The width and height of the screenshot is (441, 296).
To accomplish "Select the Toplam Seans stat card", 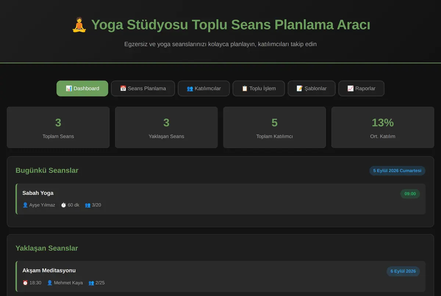I will [x=58, y=127].
